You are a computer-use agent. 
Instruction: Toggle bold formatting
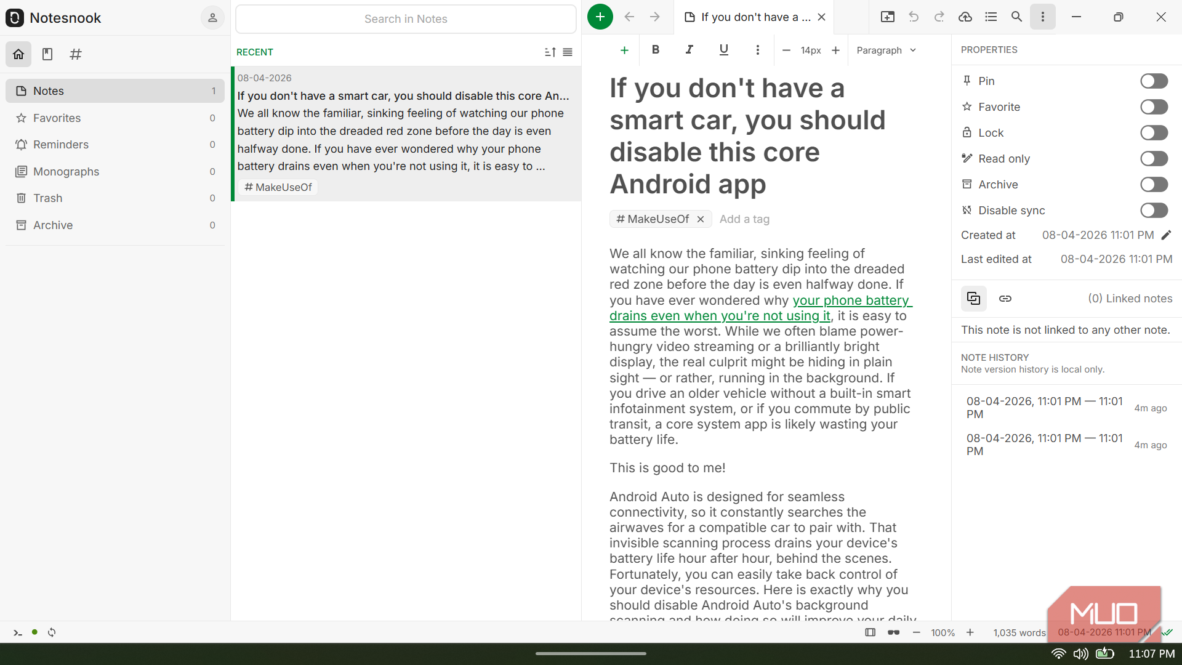[x=656, y=50]
